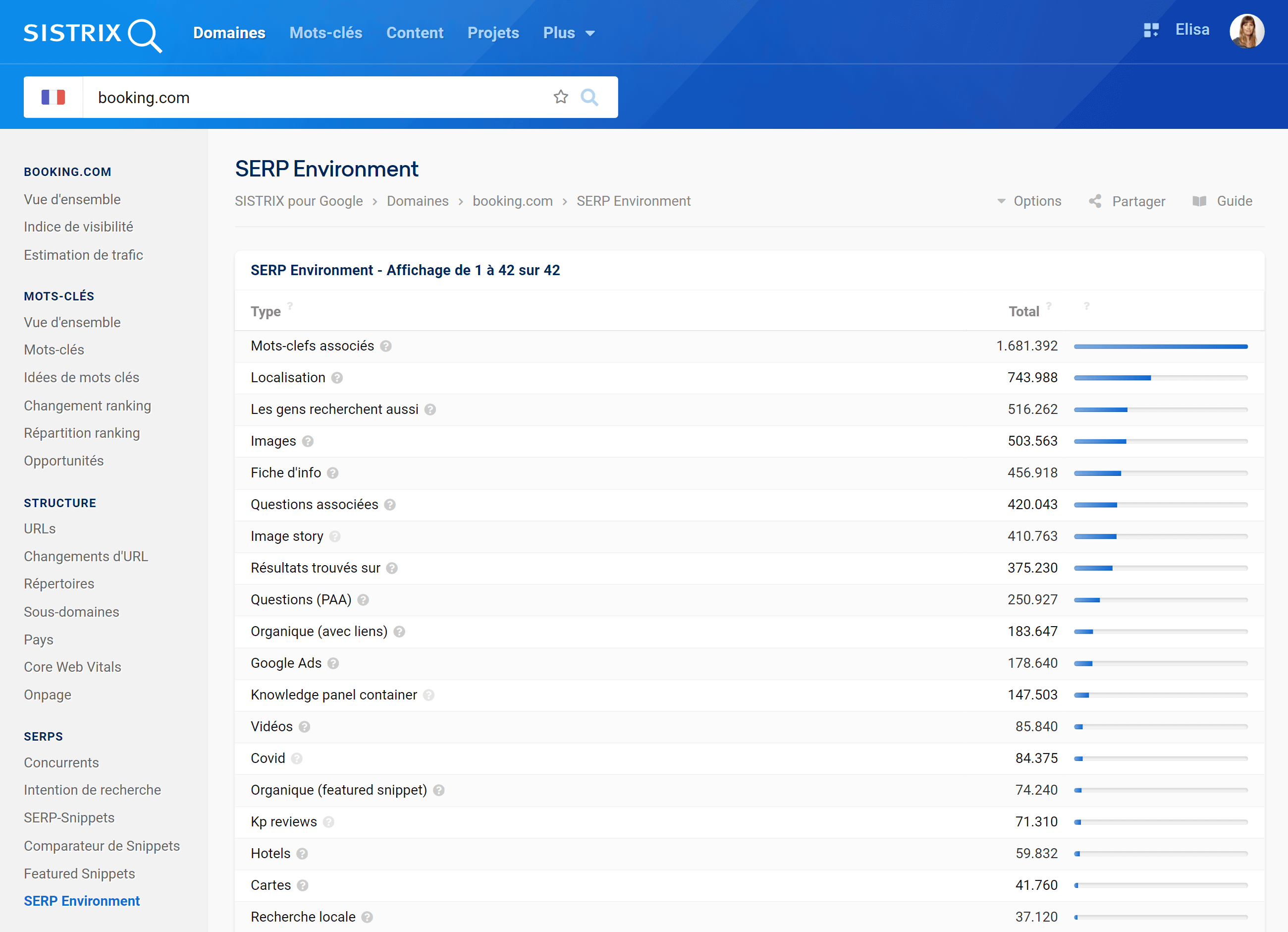Click help icon next to Les gens recherchent aussi
This screenshot has width=1288, height=932.
430,410
